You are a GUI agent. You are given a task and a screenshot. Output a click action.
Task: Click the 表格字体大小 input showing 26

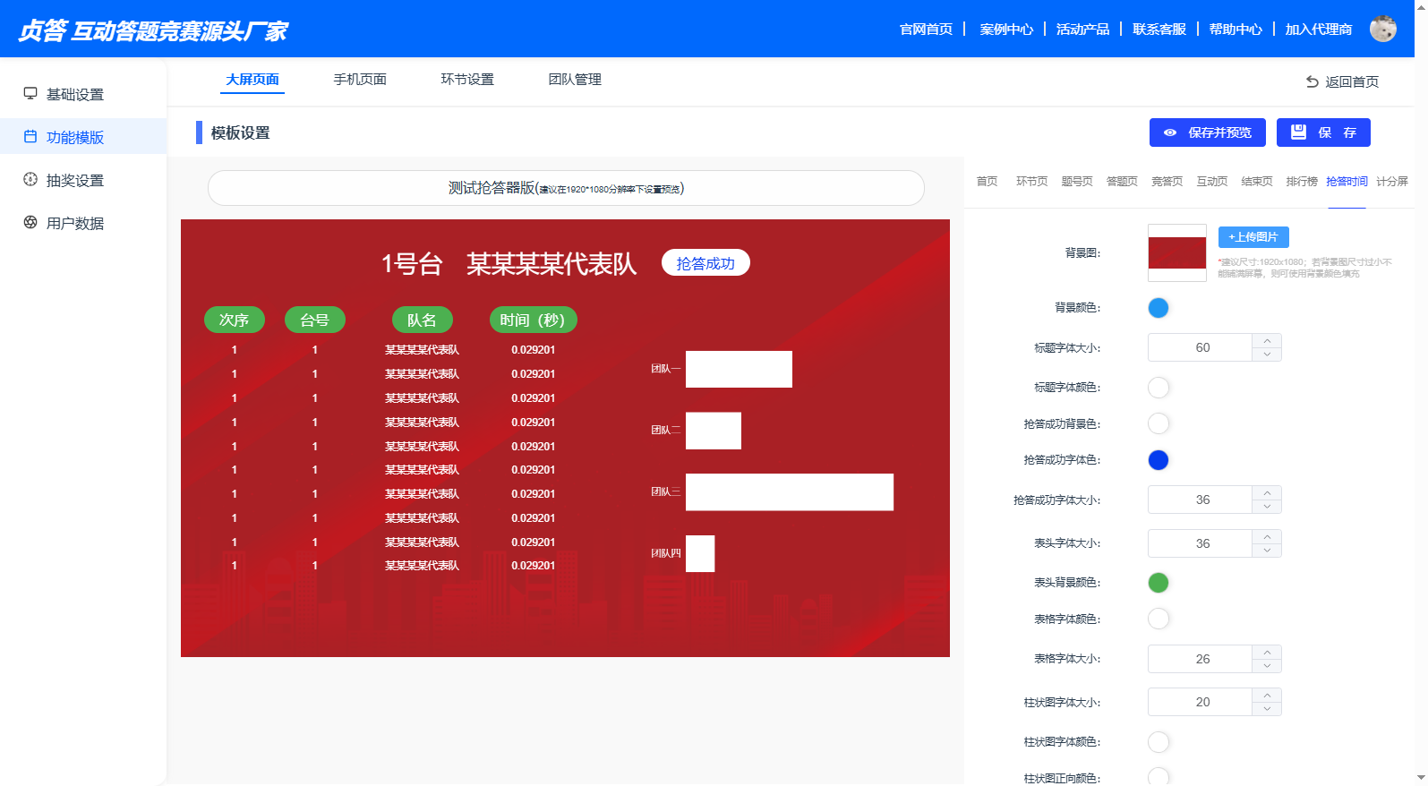(1201, 659)
